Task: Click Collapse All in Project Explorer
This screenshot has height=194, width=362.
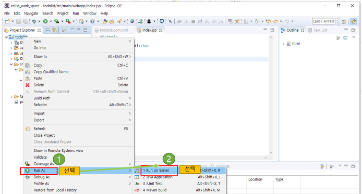Action: click(47, 30)
